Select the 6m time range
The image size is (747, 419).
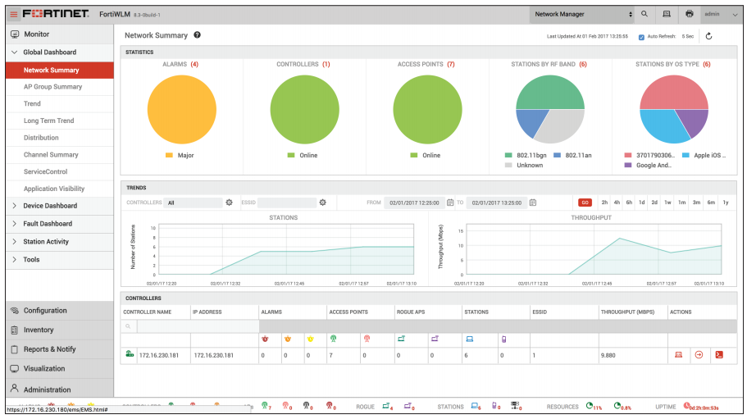pyautogui.click(x=711, y=203)
